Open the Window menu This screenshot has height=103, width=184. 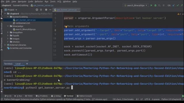[67, 1]
